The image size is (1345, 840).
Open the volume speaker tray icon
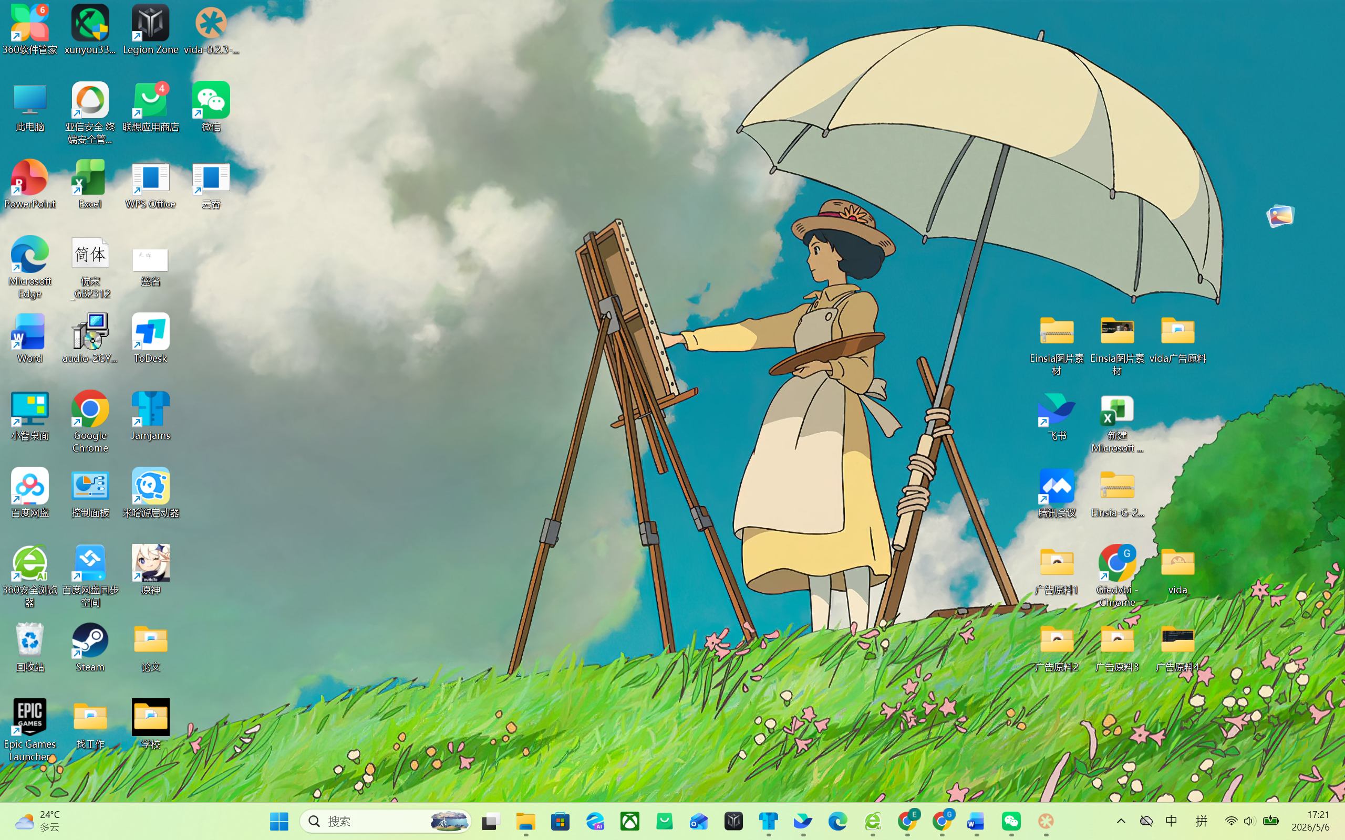[1249, 821]
